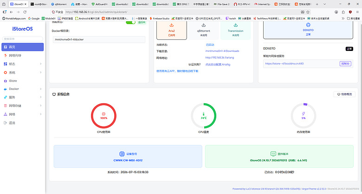This screenshot has width=362, height=194.
Task: Click the browser back arrow
Action: coord(11,12)
